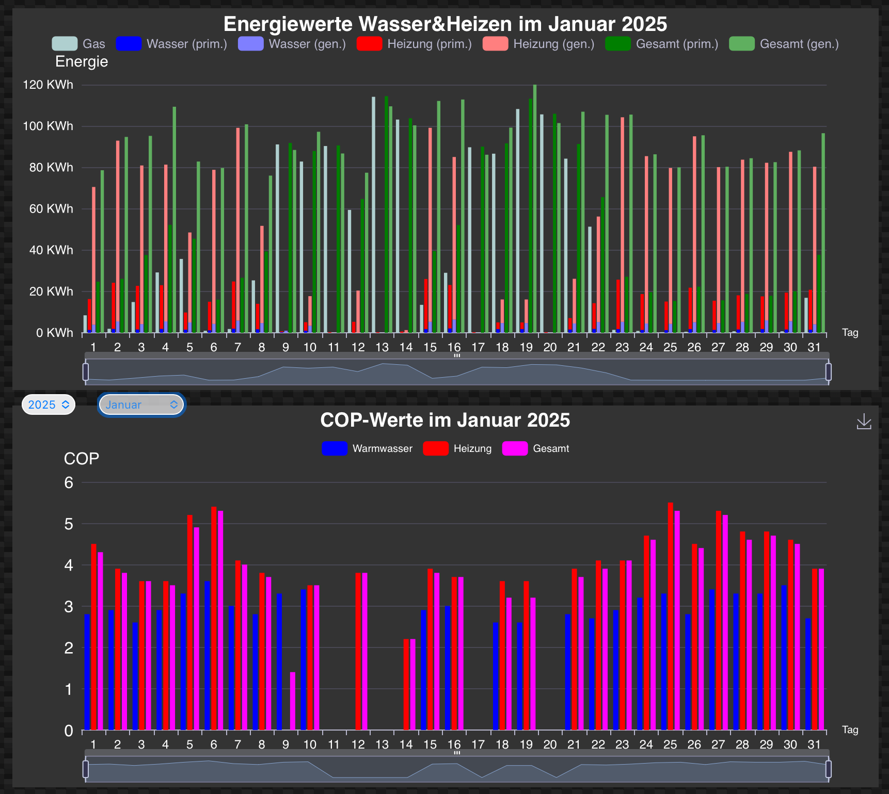
Task: Click the '60 KWh' axis label
Action: [x=51, y=208]
